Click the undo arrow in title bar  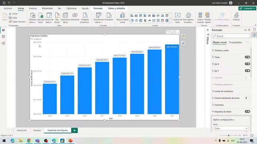point(9,3)
